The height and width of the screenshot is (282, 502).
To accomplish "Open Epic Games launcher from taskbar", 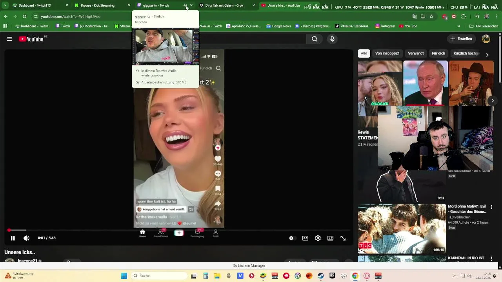I will (x=332, y=276).
